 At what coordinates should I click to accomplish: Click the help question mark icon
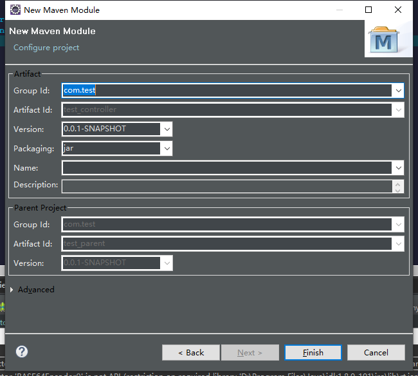[x=22, y=352]
